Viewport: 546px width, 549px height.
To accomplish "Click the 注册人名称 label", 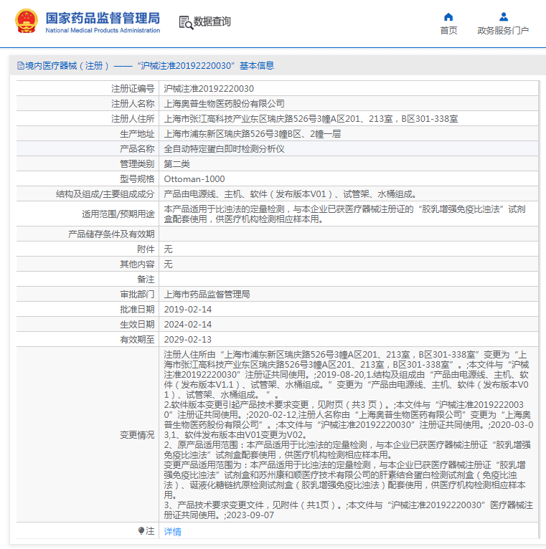I will pos(133,104).
